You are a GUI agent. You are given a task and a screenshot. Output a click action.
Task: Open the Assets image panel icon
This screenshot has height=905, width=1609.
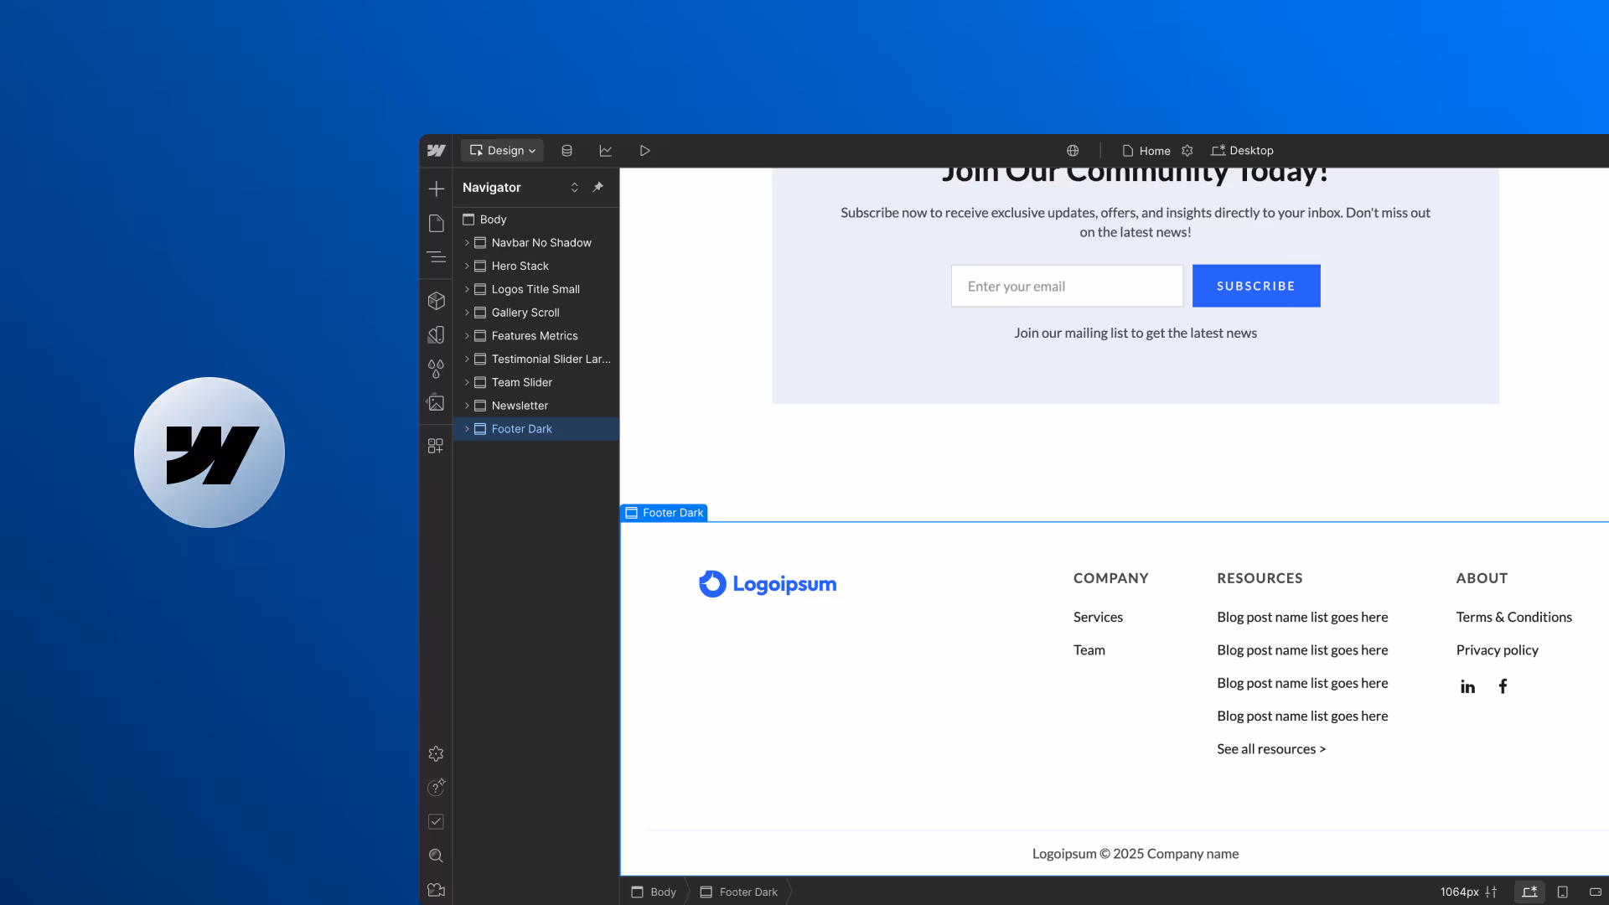[436, 403]
